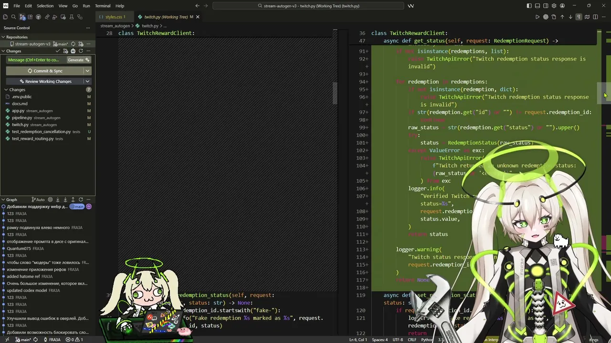Click the Review Working Changes button
The width and height of the screenshot is (611, 343).
45,81
